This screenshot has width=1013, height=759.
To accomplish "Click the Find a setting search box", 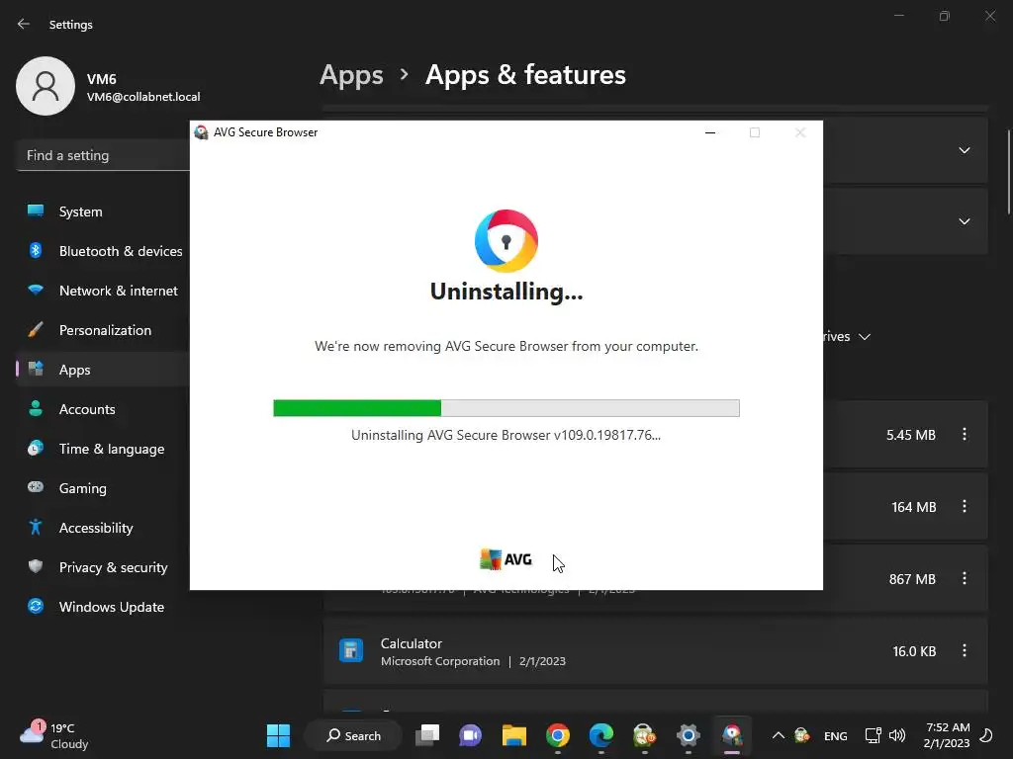I will [x=103, y=155].
